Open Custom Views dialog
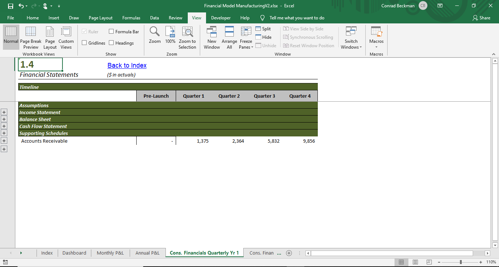This screenshot has width=499, height=267. point(66,37)
